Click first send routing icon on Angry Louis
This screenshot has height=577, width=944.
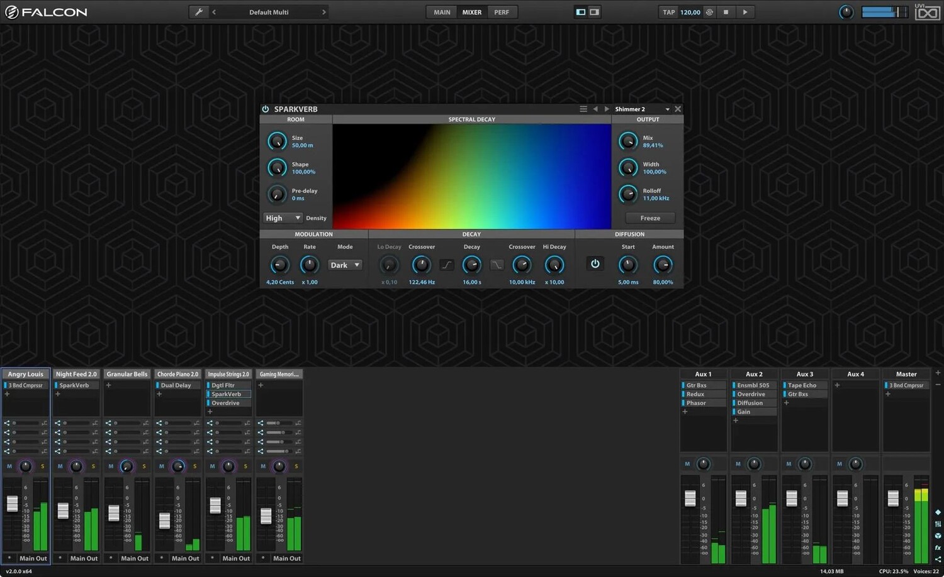pyautogui.click(x=7, y=423)
